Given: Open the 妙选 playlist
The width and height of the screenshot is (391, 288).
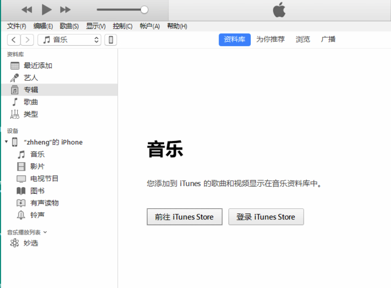Looking at the screenshot, I should [x=31, y=243].
